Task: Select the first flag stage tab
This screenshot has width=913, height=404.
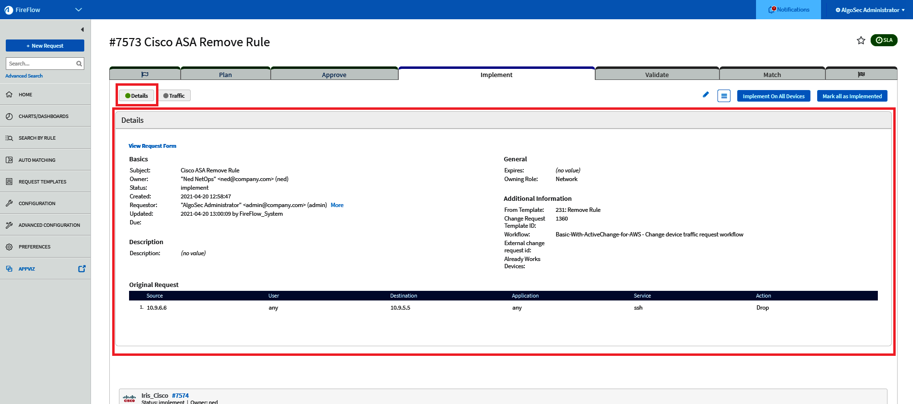Action: [145, 75]
